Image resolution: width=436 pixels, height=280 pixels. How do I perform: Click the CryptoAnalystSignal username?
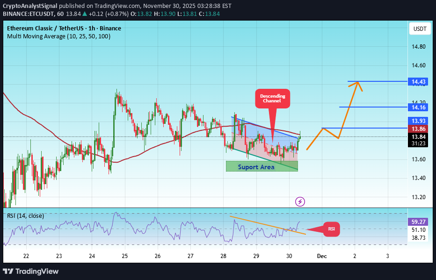click(x=30, y=6)
